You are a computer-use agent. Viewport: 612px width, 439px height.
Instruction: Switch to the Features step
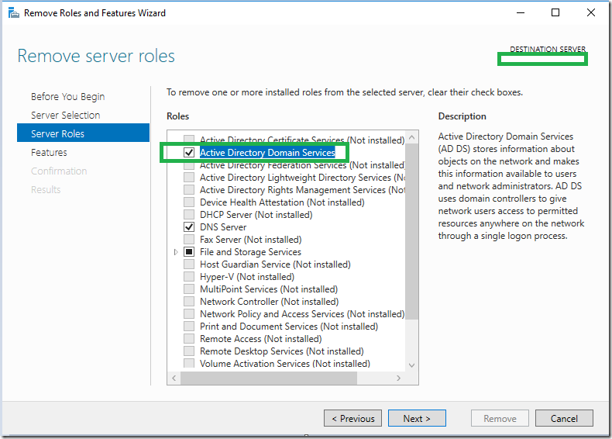(49, 153)
